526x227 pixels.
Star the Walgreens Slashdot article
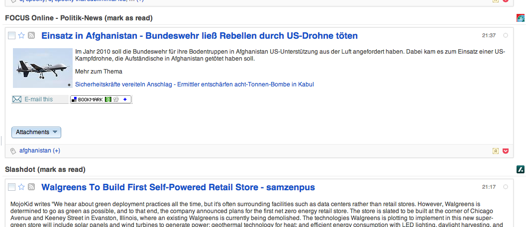click(x=21, y=187)
